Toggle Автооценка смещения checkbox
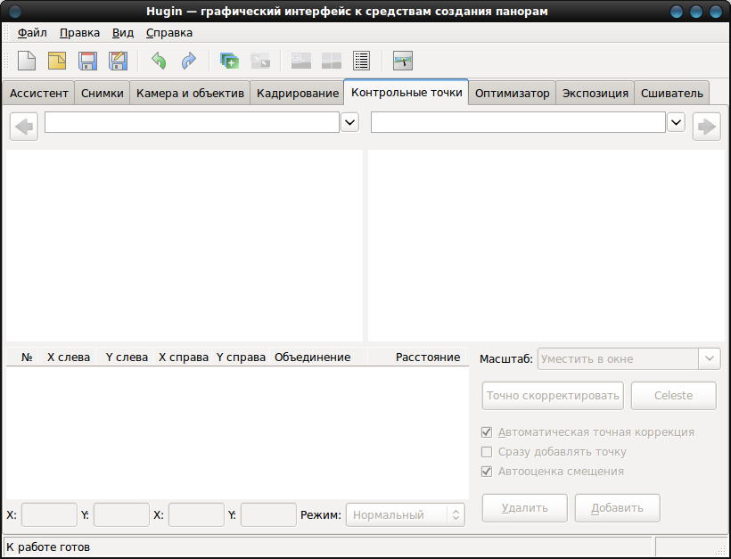 [x=486, y=472]
